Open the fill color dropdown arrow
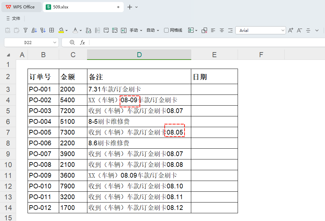The image size is (325, 221). (67, 31)
